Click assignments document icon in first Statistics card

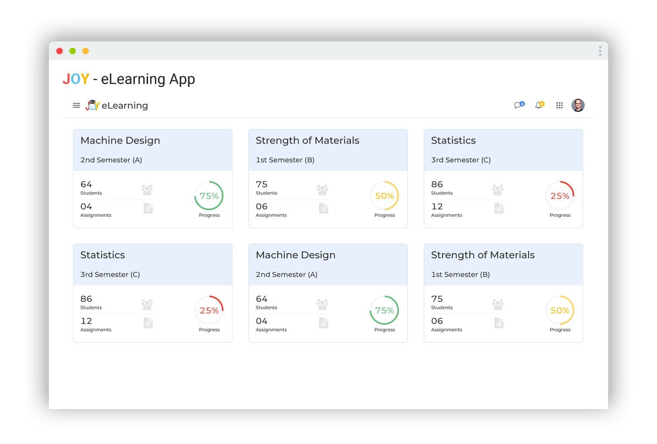tap(498, 208)
